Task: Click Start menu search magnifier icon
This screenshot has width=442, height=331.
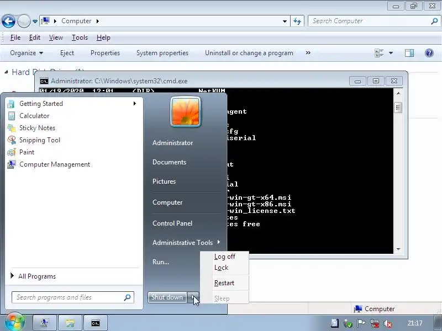Action: point(128,297)
